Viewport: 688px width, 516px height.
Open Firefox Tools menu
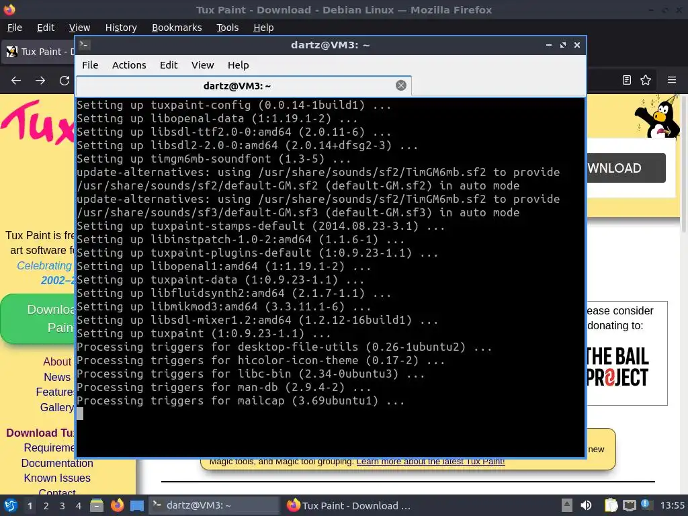[x=227, y=28]
